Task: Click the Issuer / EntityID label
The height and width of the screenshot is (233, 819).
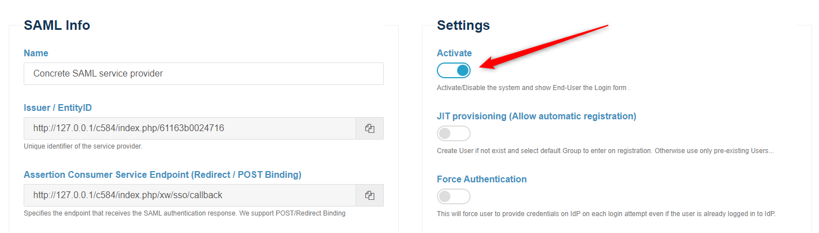Action: tap(57, 107)
